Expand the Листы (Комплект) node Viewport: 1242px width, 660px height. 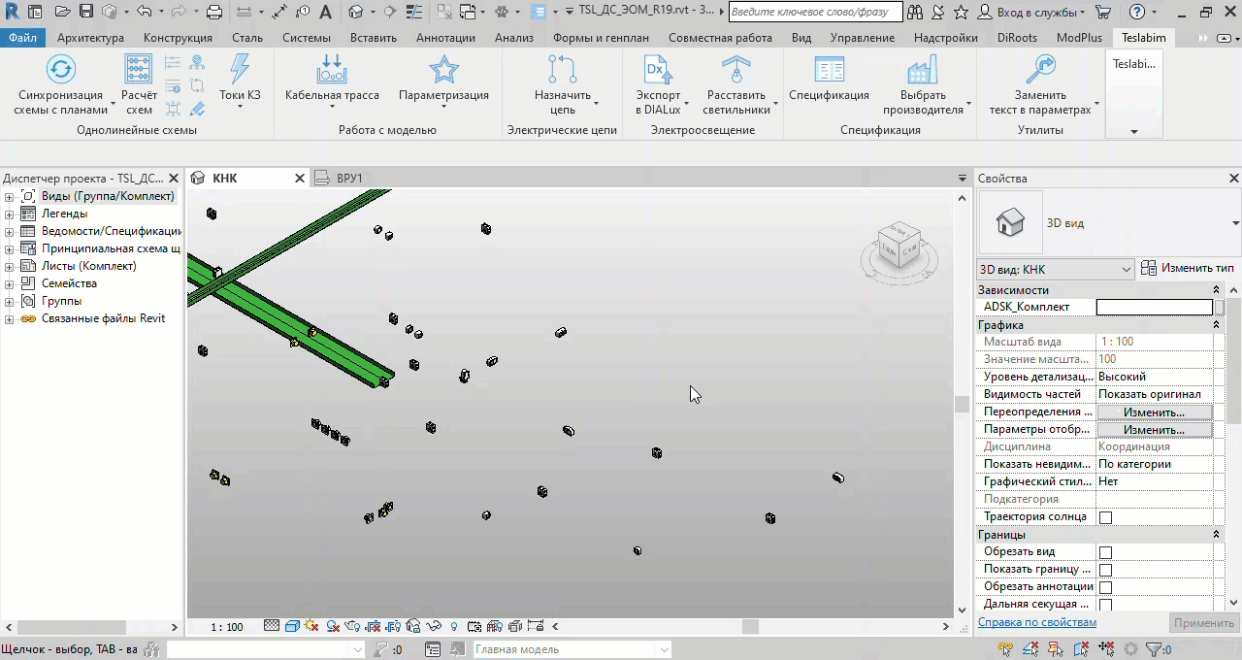tap(9, 266)
